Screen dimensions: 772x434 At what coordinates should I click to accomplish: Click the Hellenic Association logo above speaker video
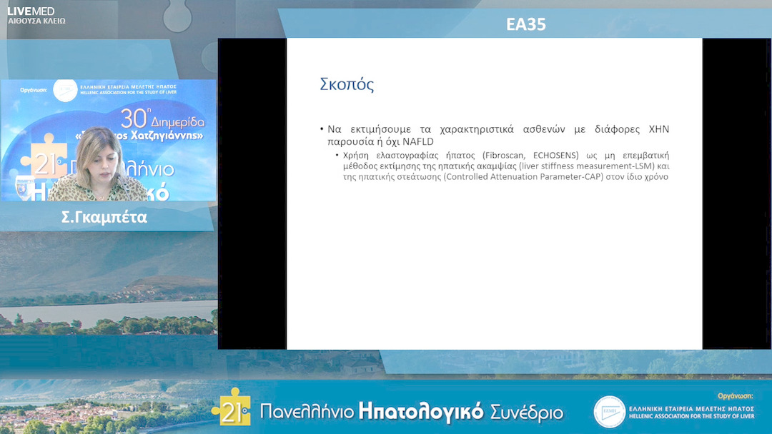tap(66, 89)
